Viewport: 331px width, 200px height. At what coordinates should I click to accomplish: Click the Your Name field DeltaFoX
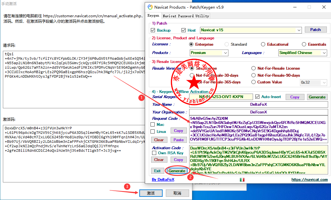coord(258,104)
